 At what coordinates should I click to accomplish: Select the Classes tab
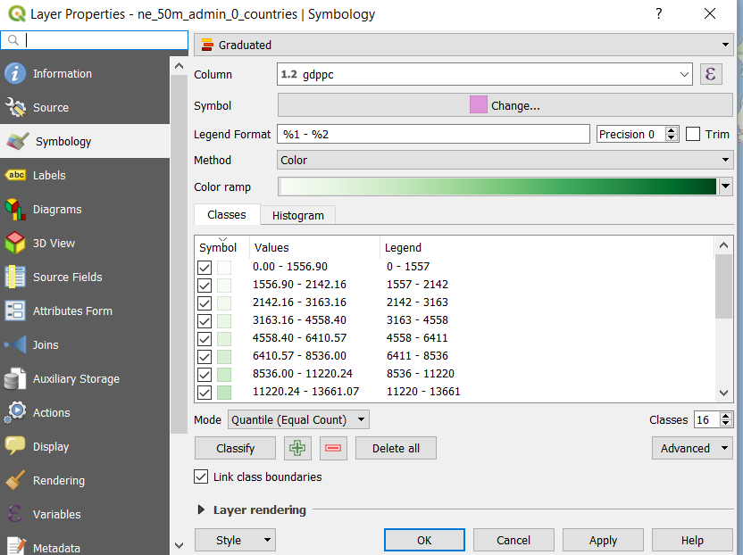coord(227,214)
